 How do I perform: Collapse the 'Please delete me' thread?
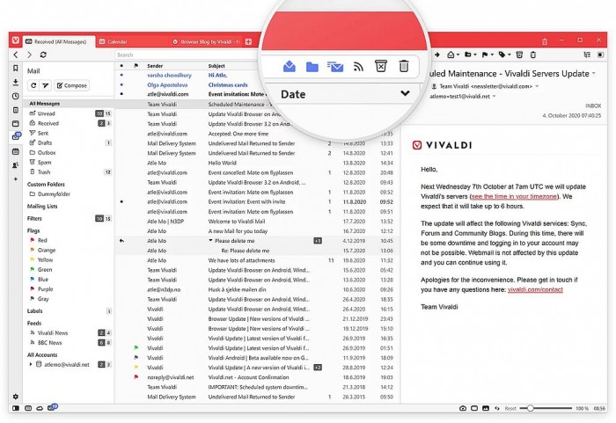(x=211, y=240)
